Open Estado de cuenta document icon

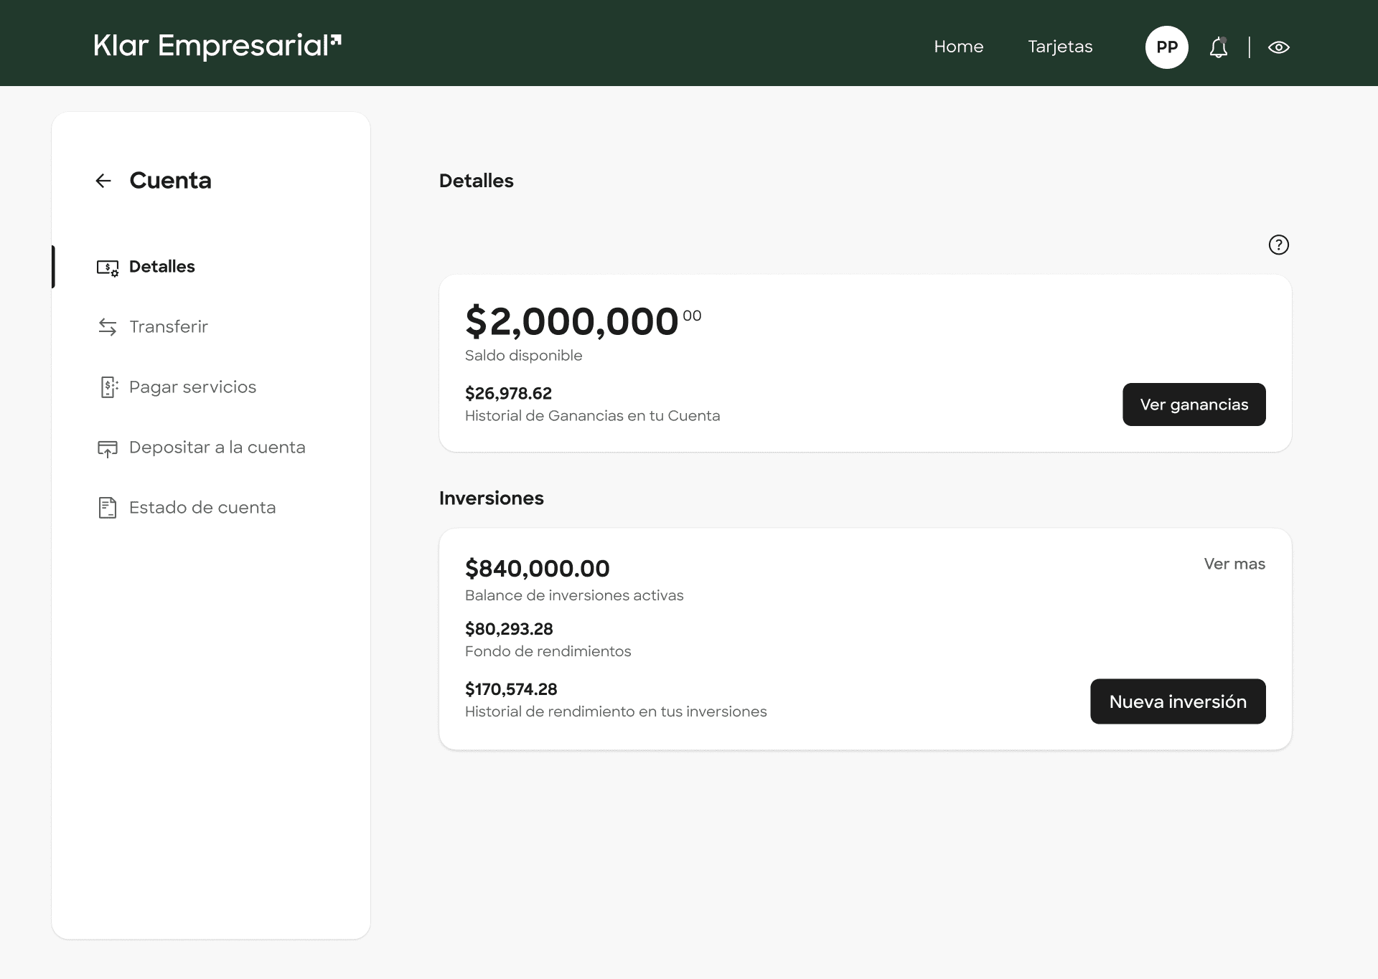point(108,508)
